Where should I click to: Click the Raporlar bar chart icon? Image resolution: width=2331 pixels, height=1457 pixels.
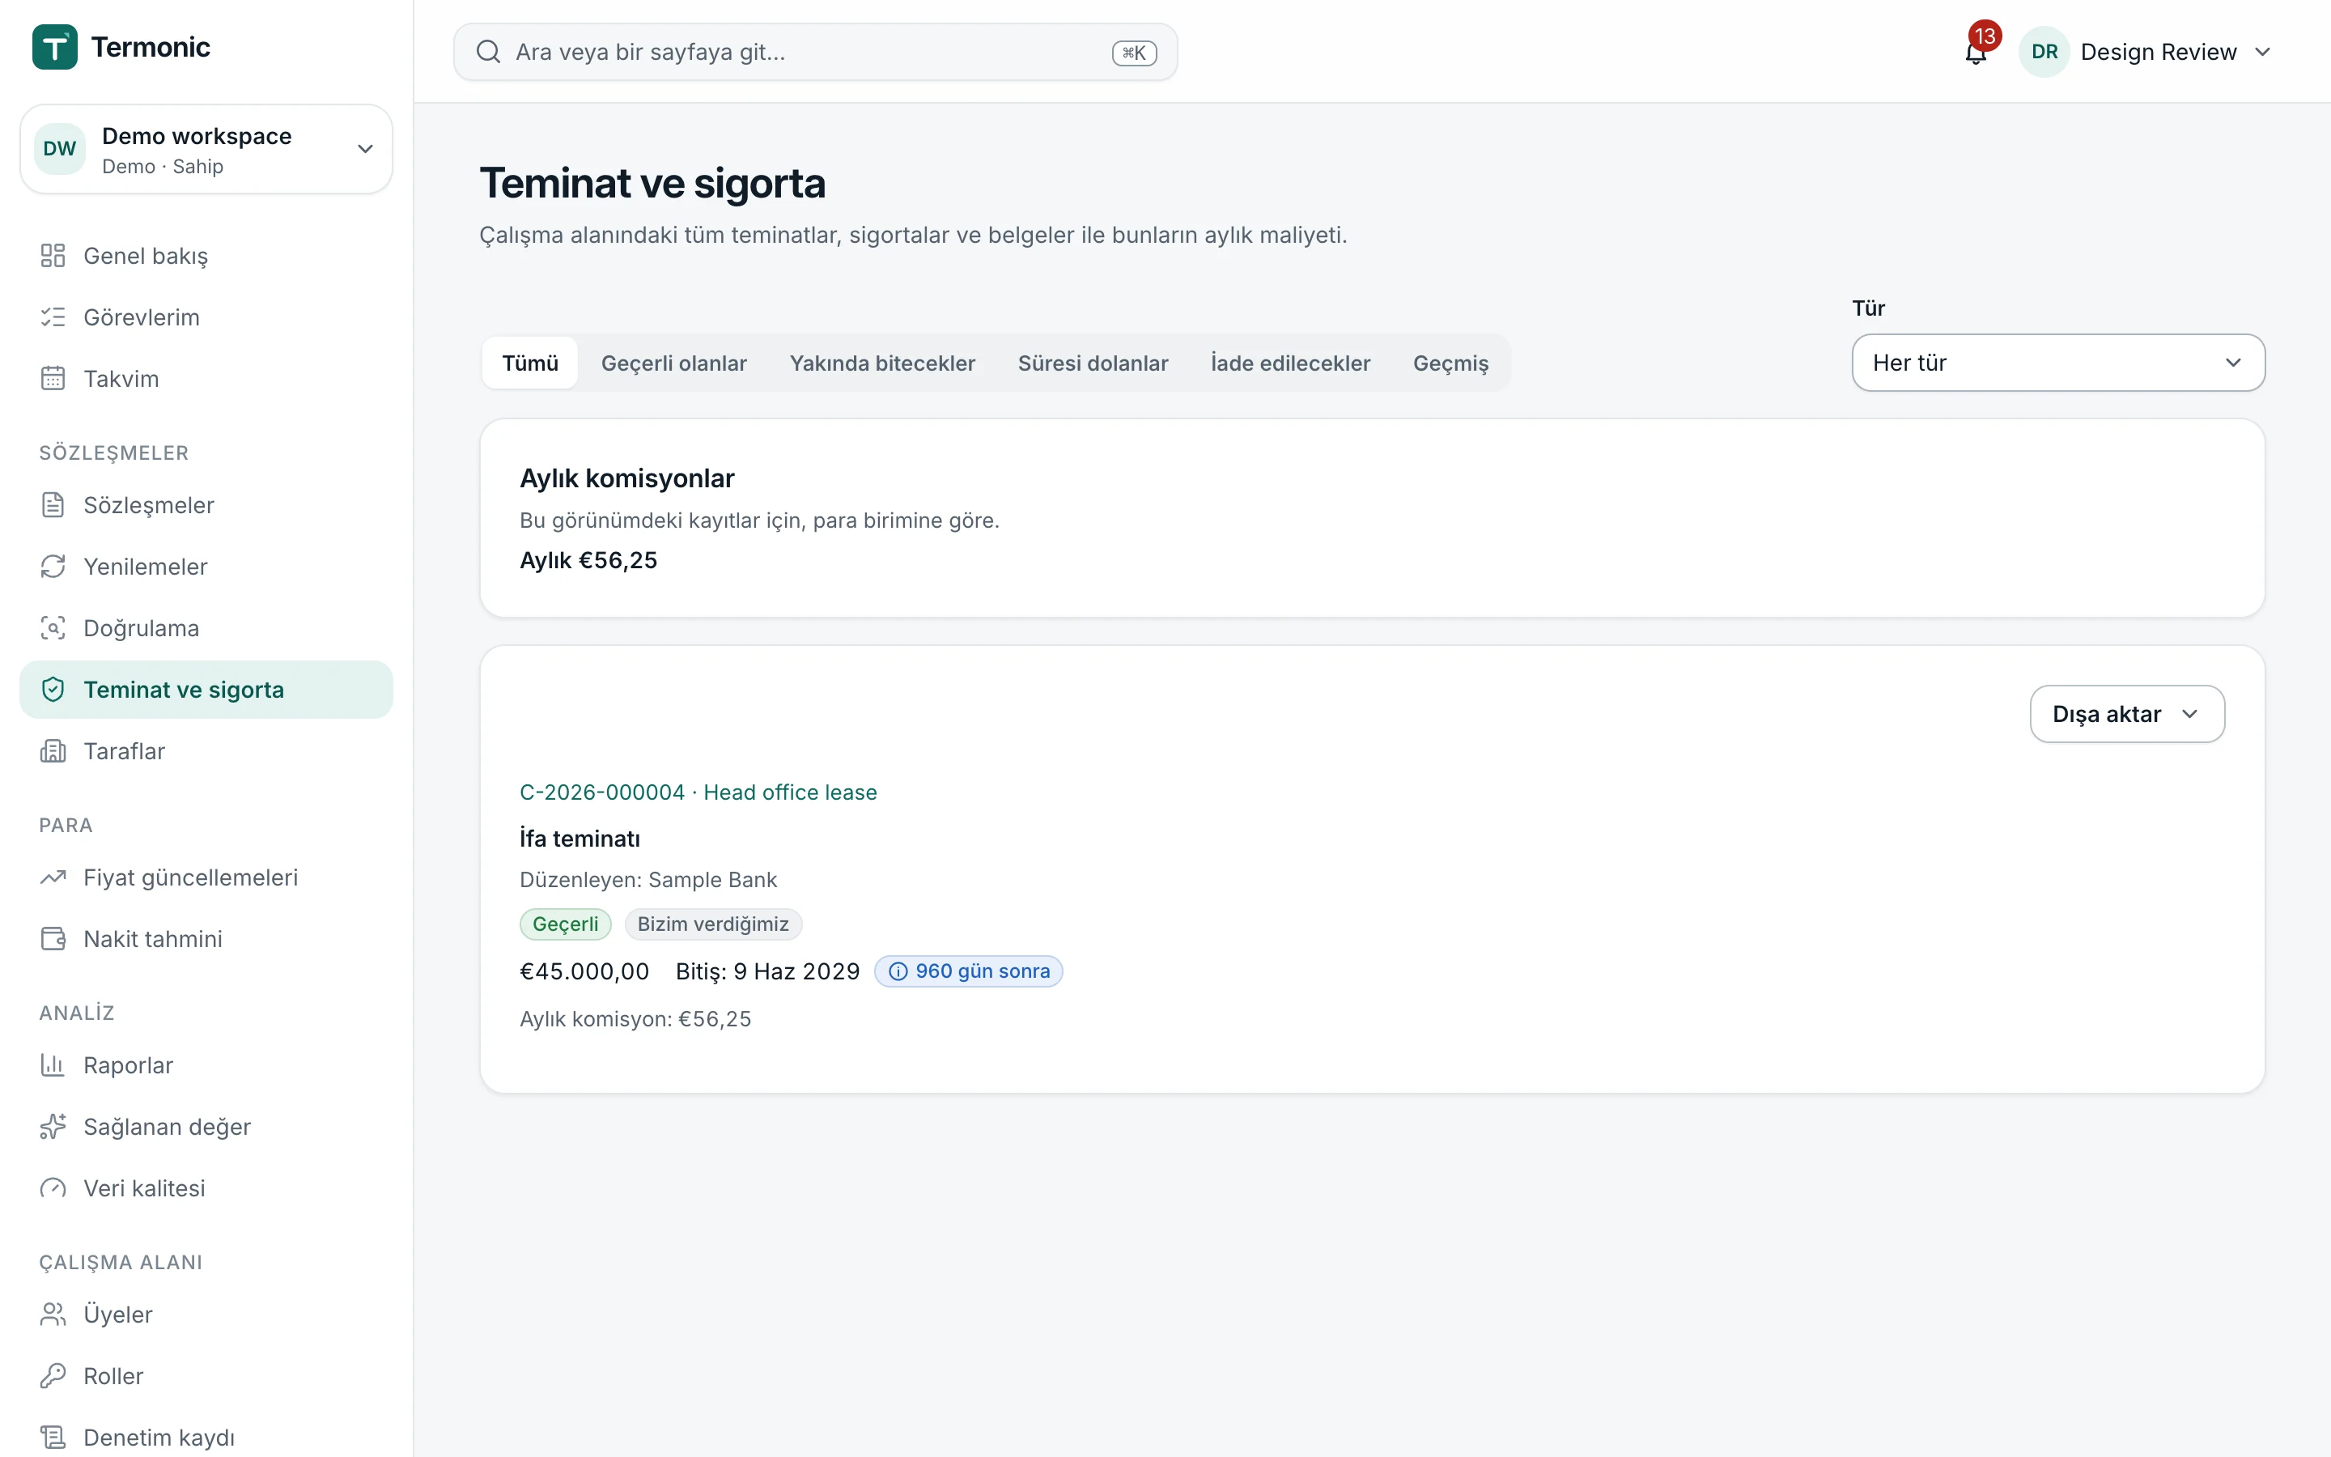[x=53, y=1066]
